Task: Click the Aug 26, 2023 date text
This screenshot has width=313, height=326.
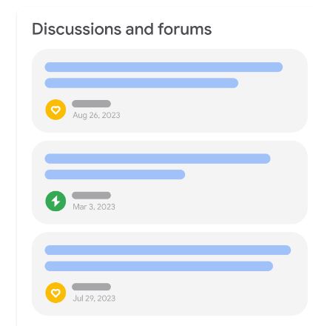Action: click(96, 116)
